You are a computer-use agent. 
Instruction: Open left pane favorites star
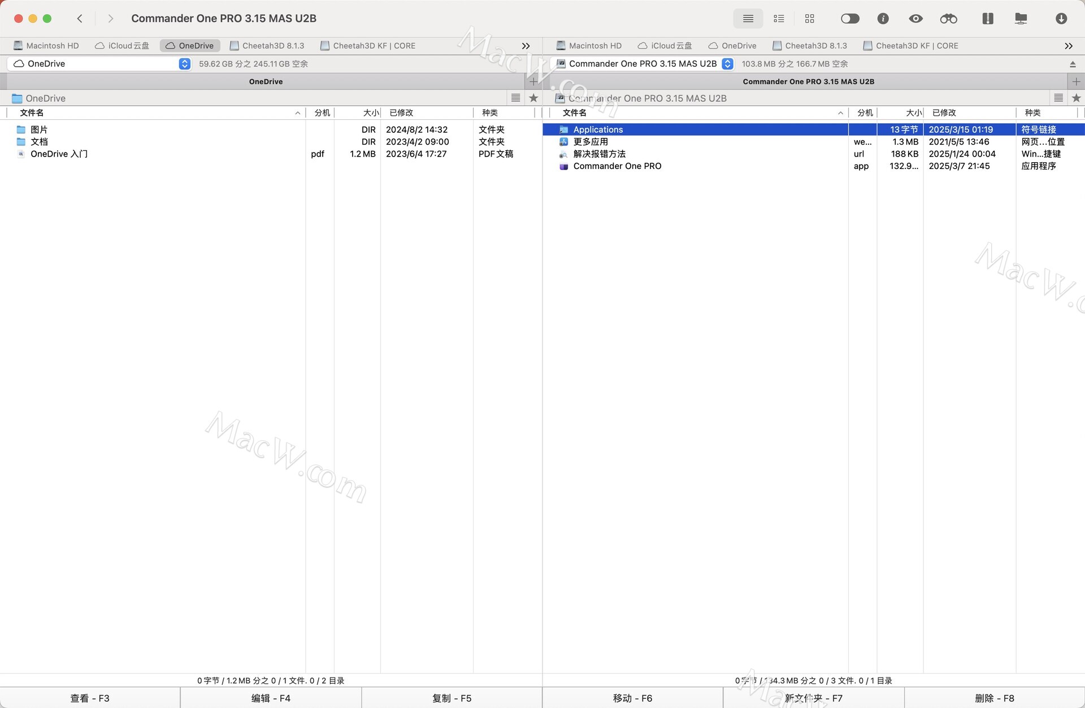(x=533, y=98)
